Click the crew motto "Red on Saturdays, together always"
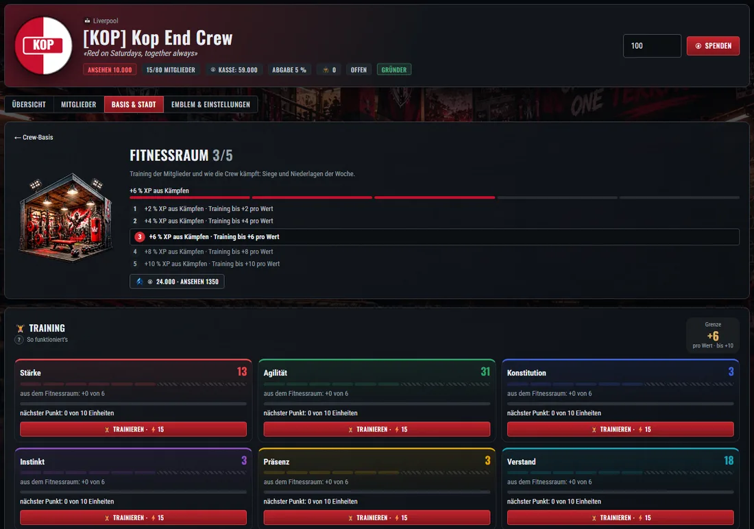This screenshot has height=529, width=754. [x=141, y=53]
